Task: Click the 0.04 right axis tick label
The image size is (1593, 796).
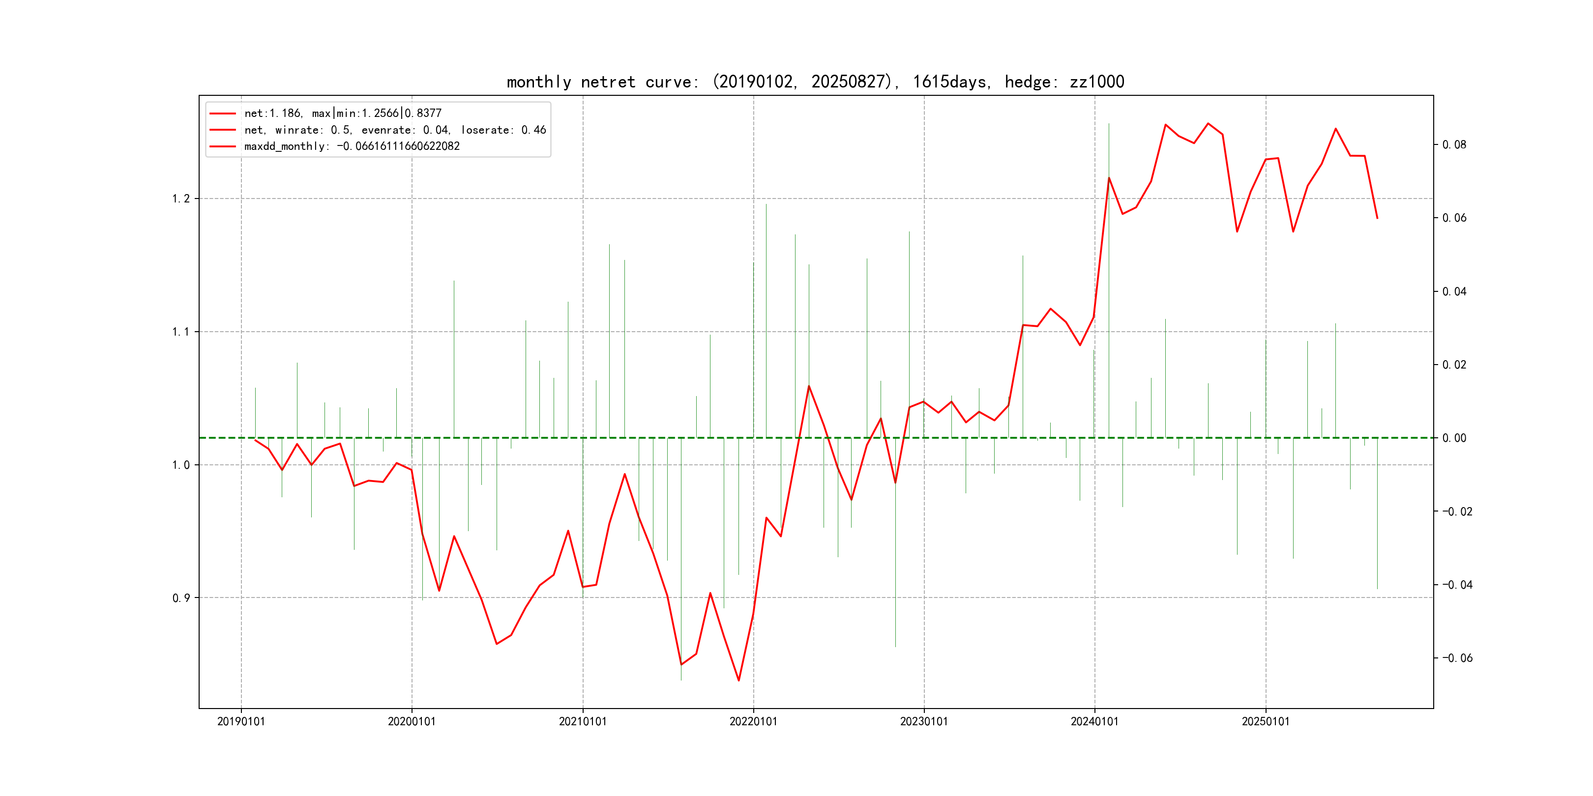Action: tap(1454, 291)
